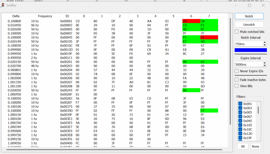
Task: Maximize the Sniffer window
Action: (249, 5)
